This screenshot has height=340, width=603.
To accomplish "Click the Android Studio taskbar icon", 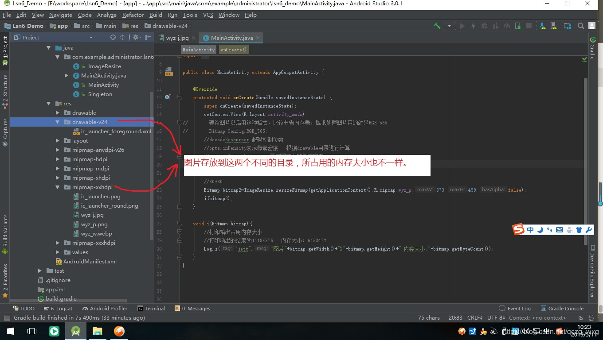I will (x=75, y=331).
